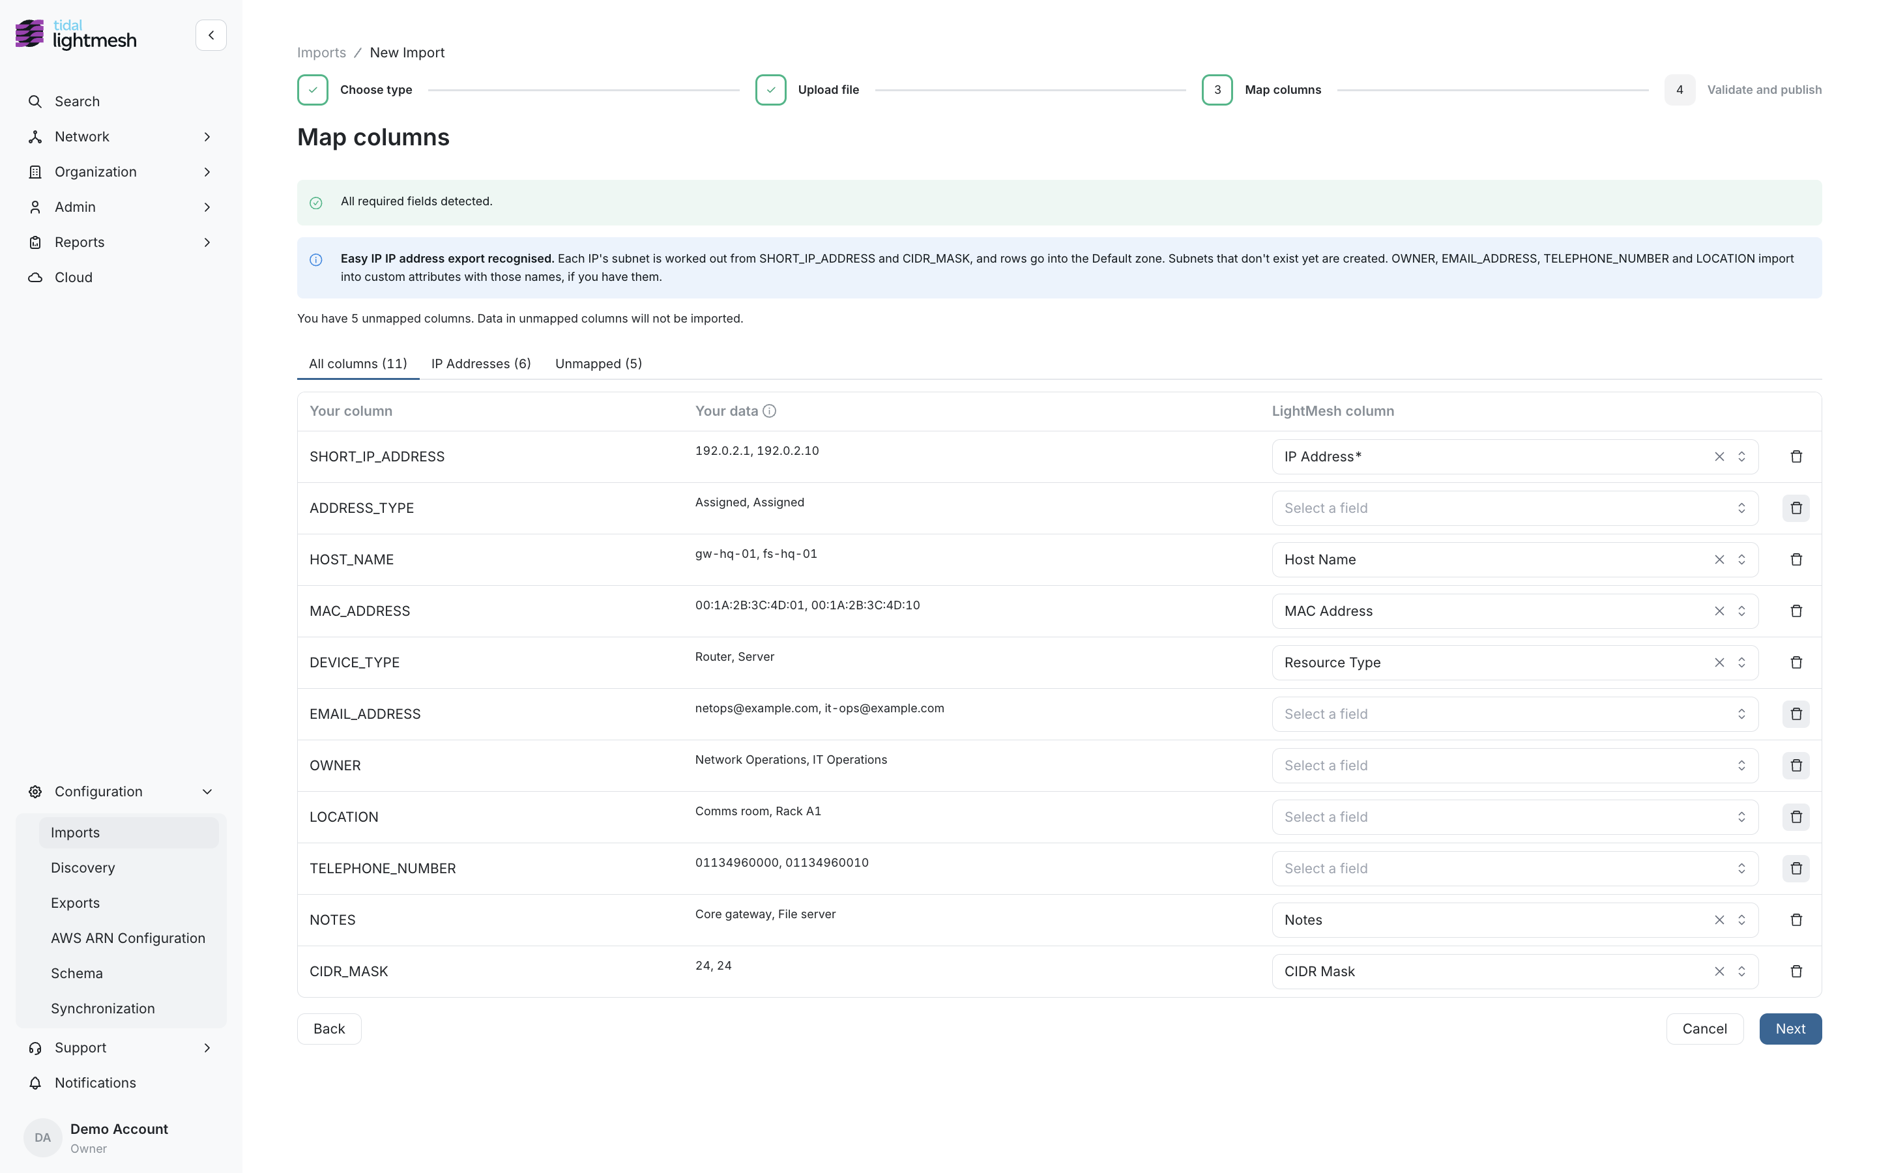Viewport: 1877px width, 1173px height.
Task: Open Notifications in the sidebar
Action: point(120,1082)
